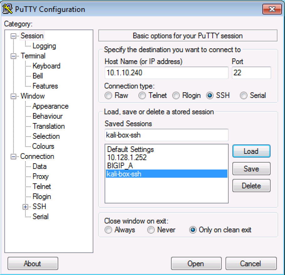Click the Load button

(x=251, y=151)
